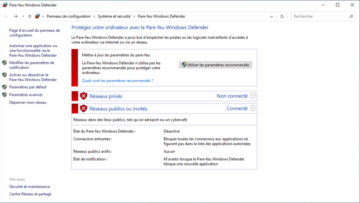Open Paramètres avancés link
The height and width of the screenshot is (203, 360).
[x=26, y=95]
